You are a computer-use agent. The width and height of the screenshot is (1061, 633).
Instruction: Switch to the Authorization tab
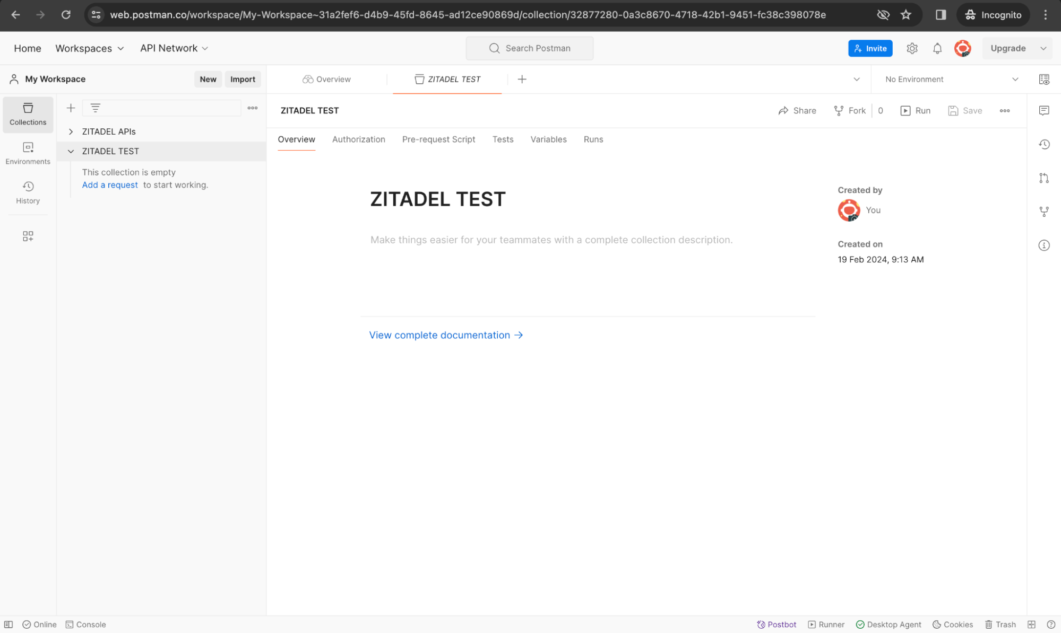(x=358, y=139)
